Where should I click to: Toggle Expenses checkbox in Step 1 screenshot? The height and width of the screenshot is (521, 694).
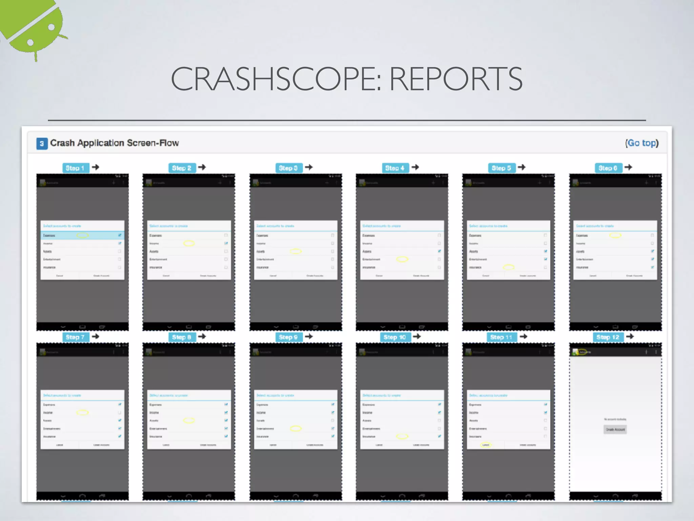click(x=120, y=235)
